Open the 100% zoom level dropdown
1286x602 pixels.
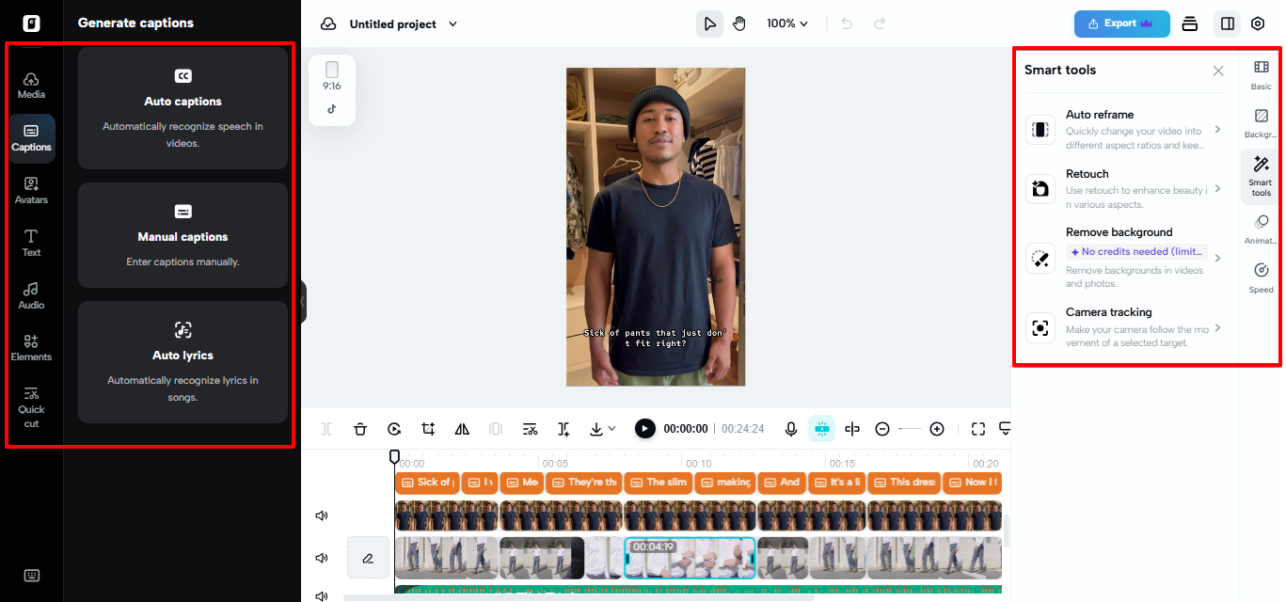coord(787,24)
